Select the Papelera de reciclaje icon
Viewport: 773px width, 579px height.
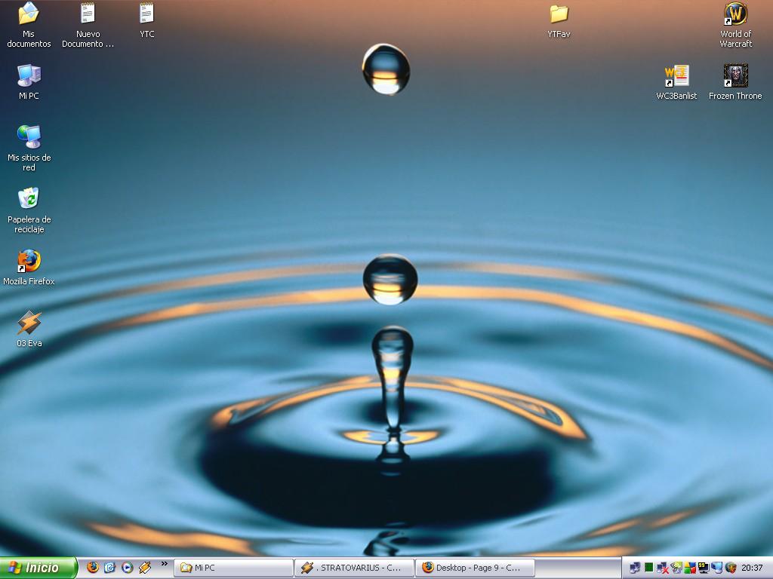(29, 198)
